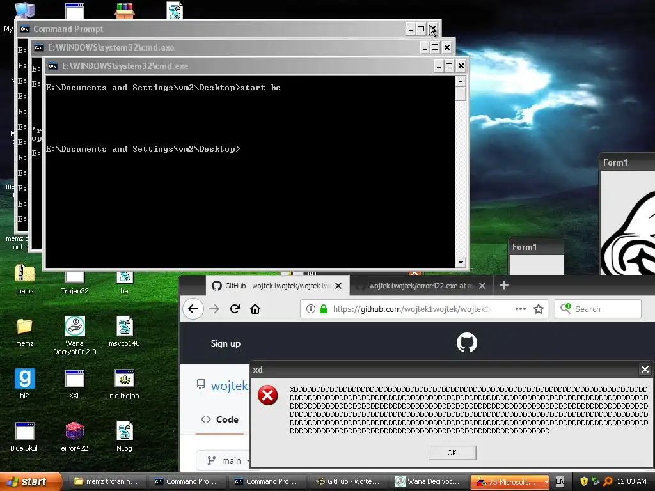Image resolution: width=655 pixels, height=491 pixels.
Task: Expand the main branch dropdown
Action: (x=224, y=460)
